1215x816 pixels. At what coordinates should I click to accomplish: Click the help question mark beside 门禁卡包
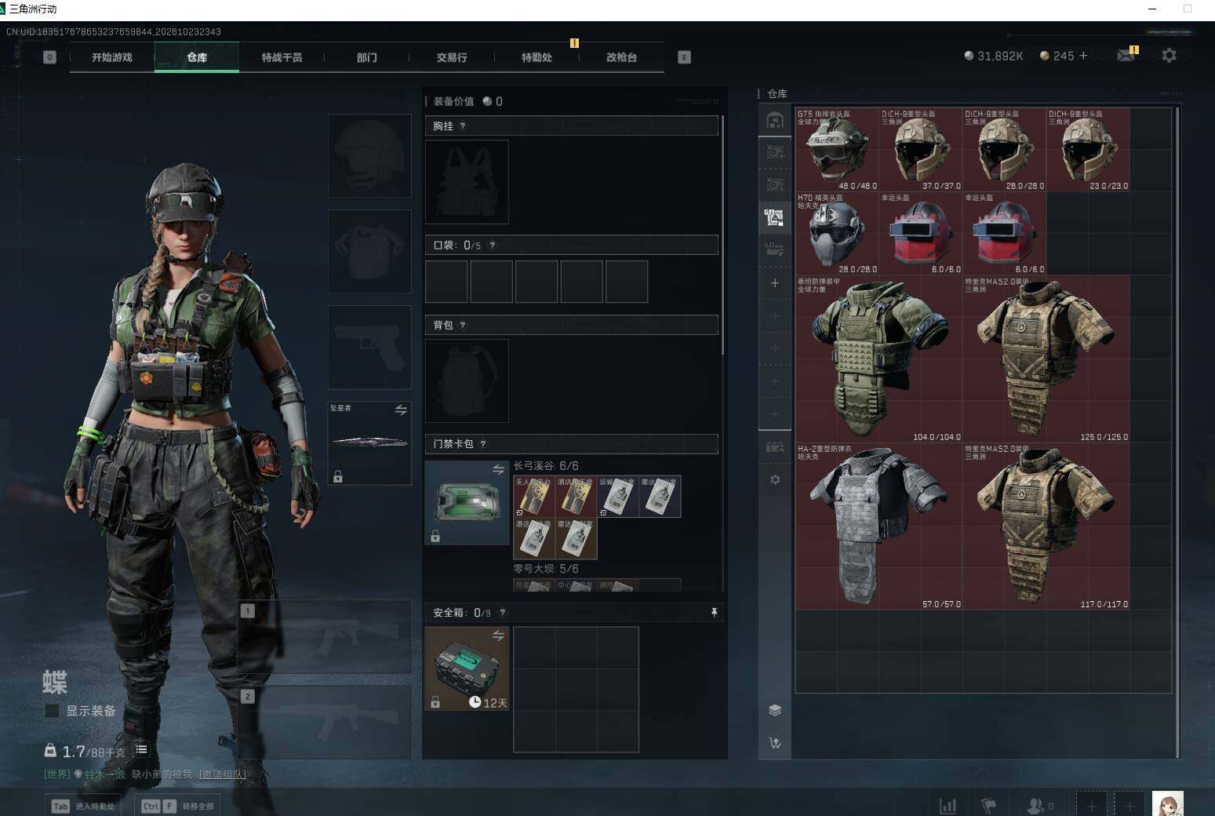(482, 444)
